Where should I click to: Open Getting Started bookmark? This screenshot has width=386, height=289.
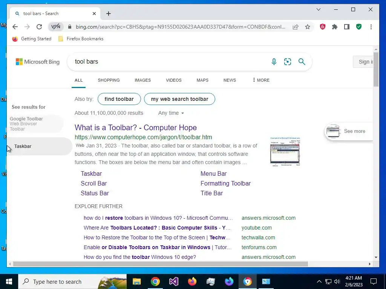click(x=32, y=39)
